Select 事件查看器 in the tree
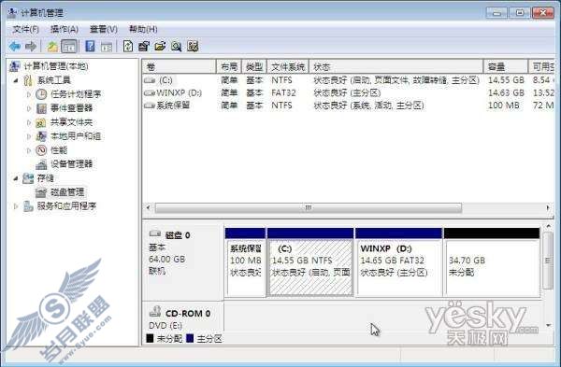 click(x=72, y=108)
